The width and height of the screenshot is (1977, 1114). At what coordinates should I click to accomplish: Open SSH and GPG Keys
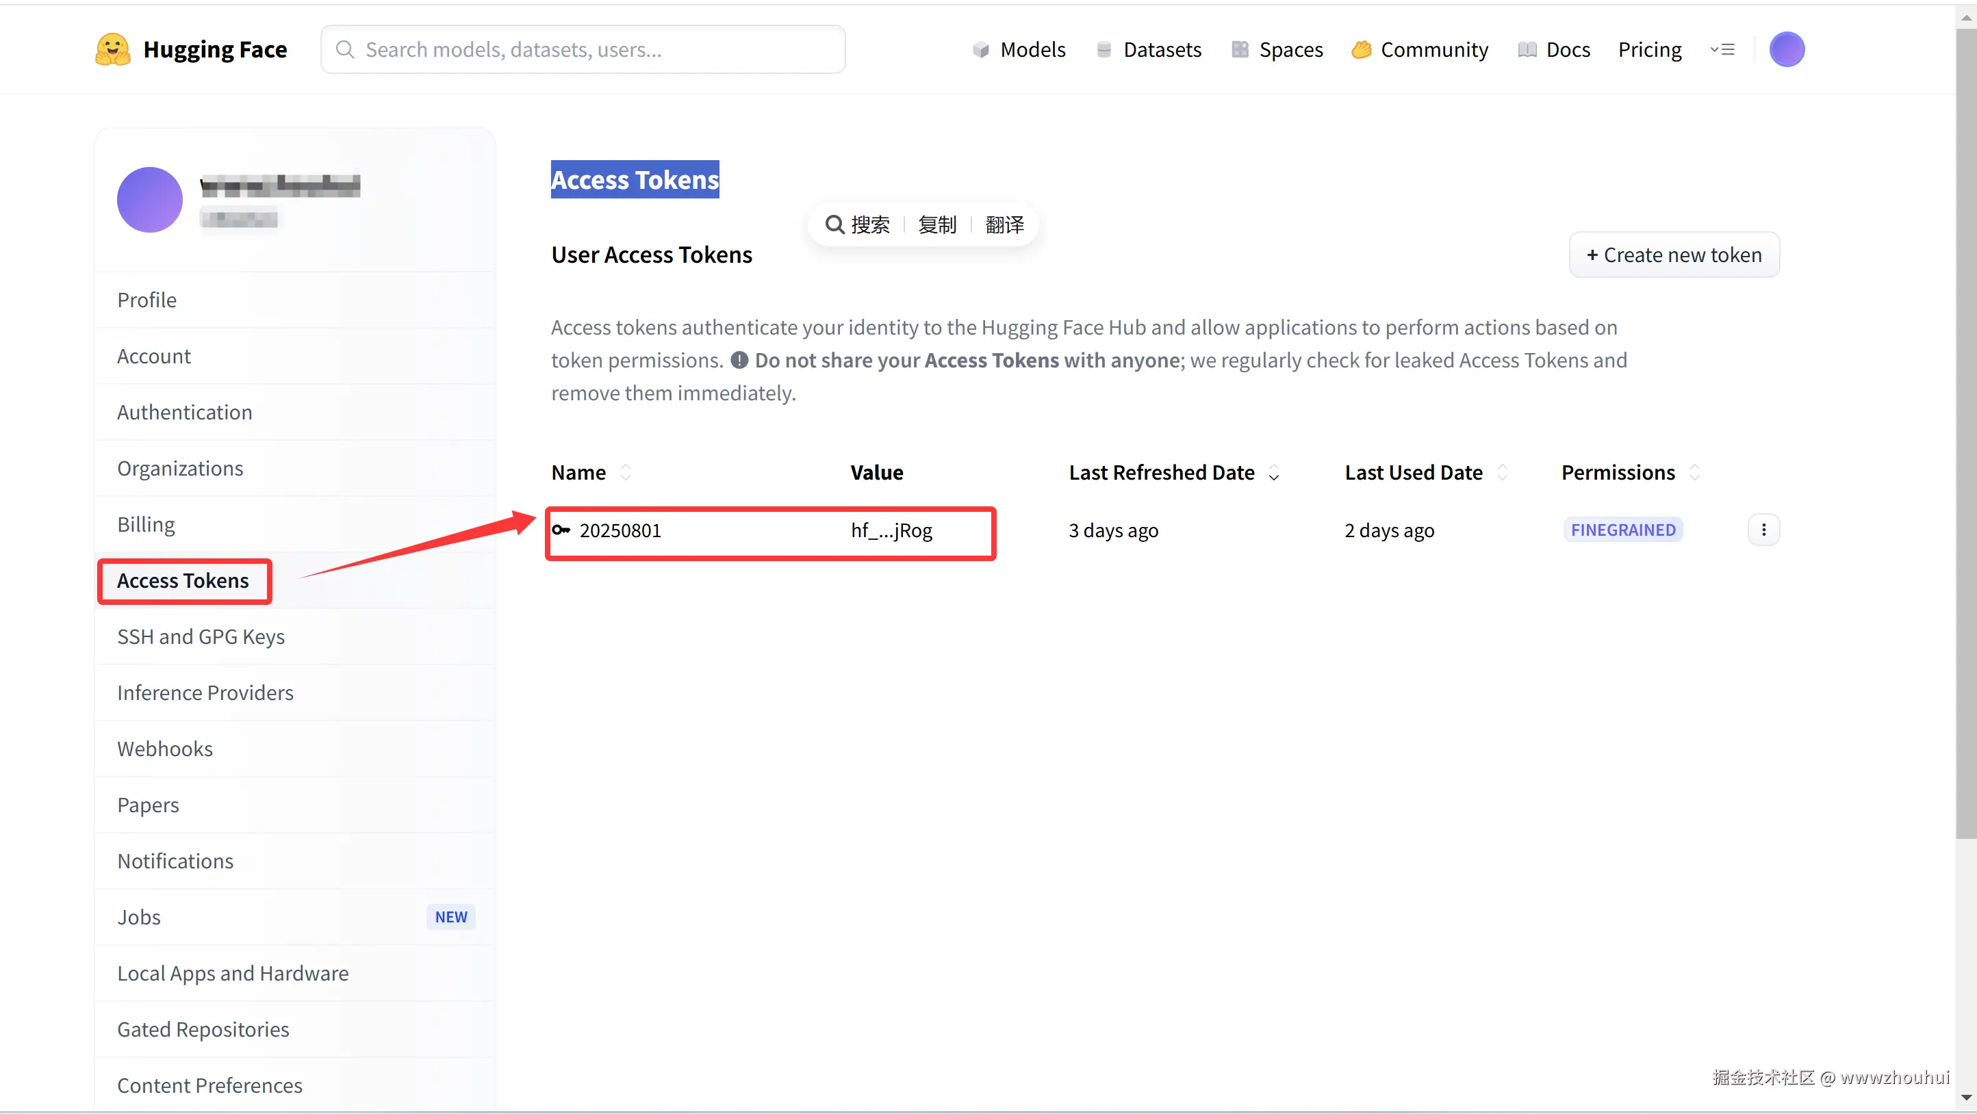click(x=296, y=637)
